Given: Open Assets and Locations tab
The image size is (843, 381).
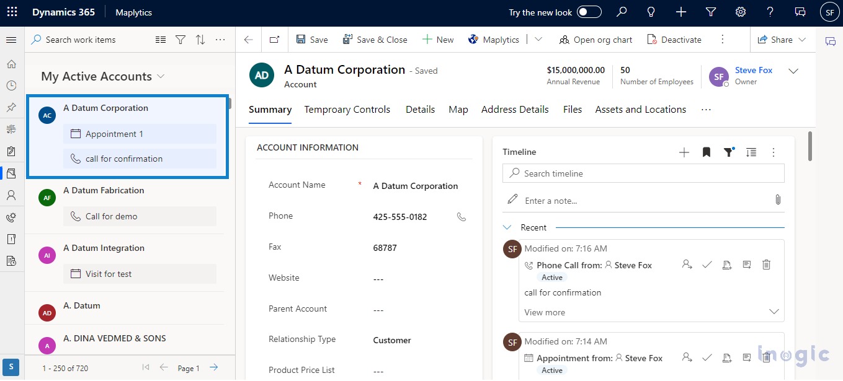Looking at the screenshot, I should 641,110.
